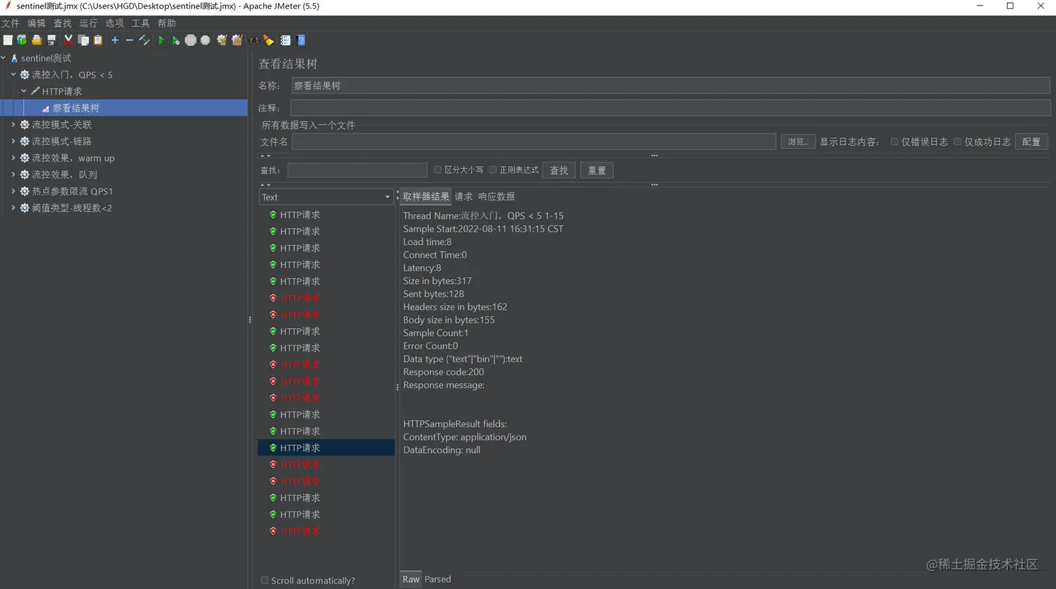
Task: Collapse the HTTP请求 sampler tree node
Action: coord(24,91)
